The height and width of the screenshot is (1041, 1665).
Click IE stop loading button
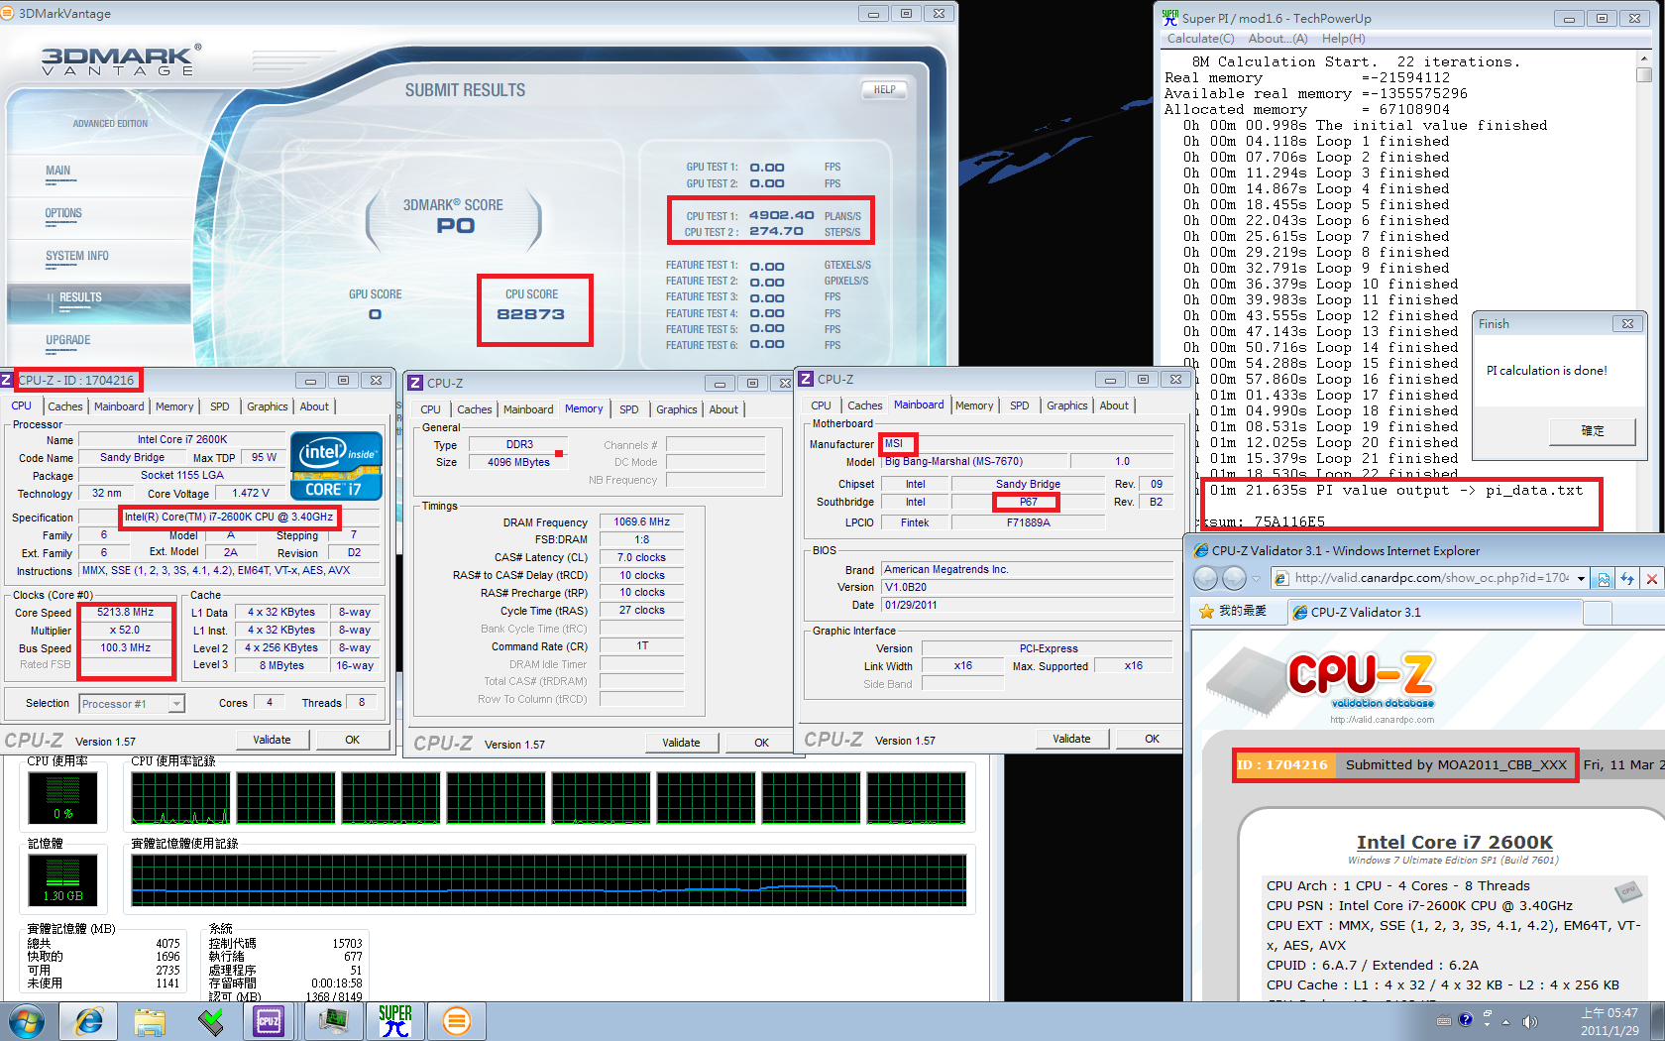[x=1651, y=579]
